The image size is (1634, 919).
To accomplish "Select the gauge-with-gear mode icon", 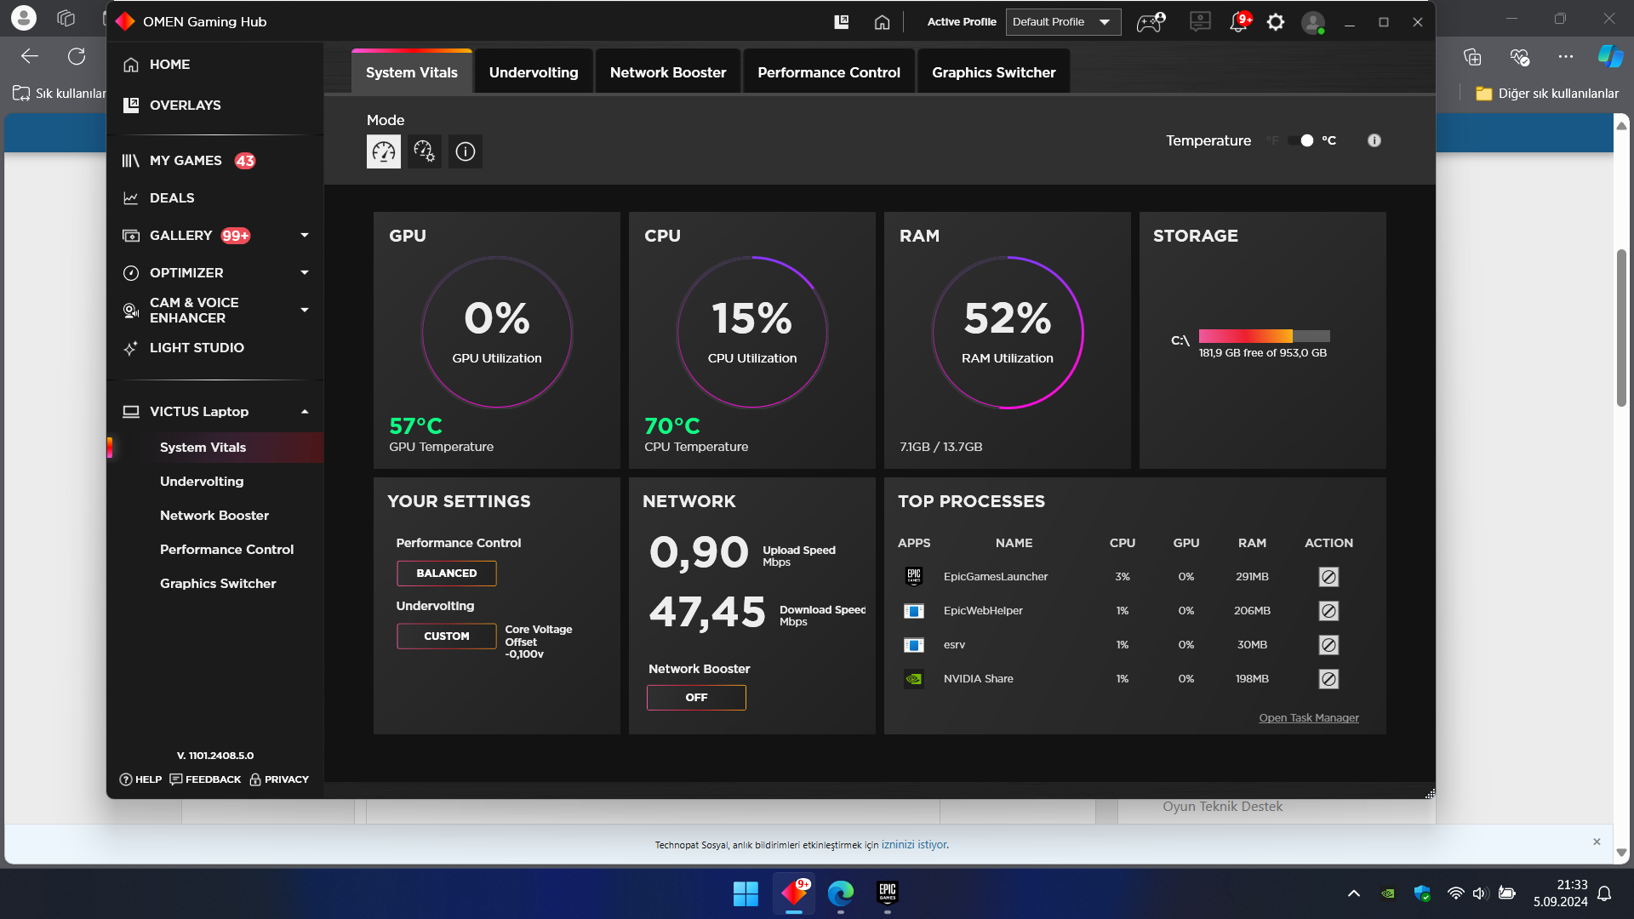I will pyautogui.click(x=424, y=151).
